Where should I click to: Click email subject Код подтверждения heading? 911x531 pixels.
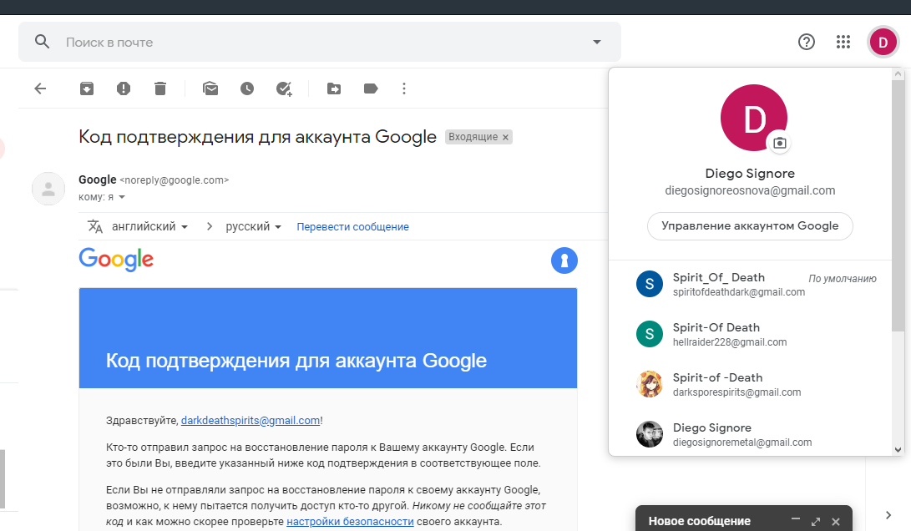click(x=257, y=137)
